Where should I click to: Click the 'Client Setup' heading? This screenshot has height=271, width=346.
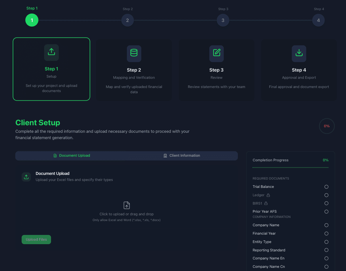click(38, 123)
